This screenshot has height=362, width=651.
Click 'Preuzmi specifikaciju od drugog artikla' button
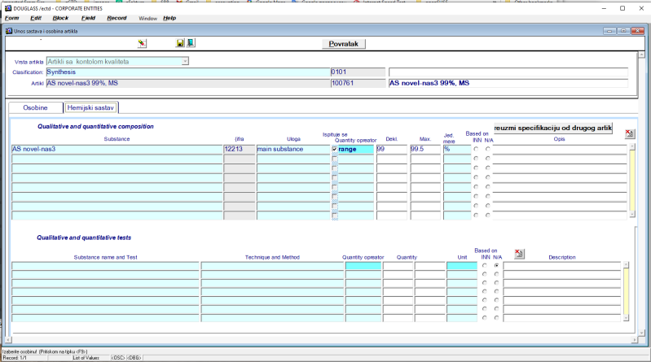pyautogui.click(x=552, y=128)
